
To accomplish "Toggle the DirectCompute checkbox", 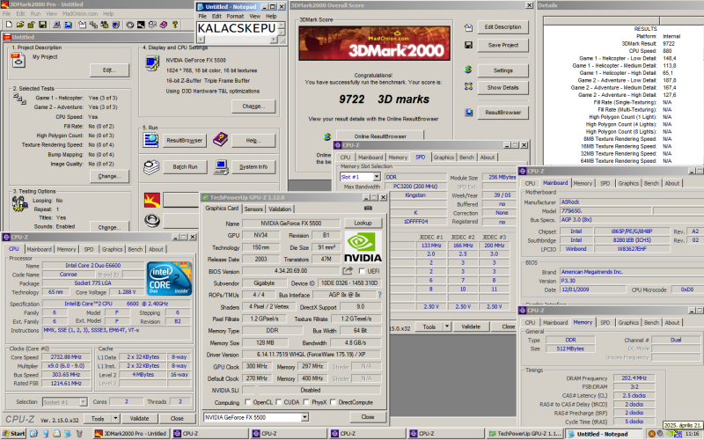I will click(x=334, y=402).
